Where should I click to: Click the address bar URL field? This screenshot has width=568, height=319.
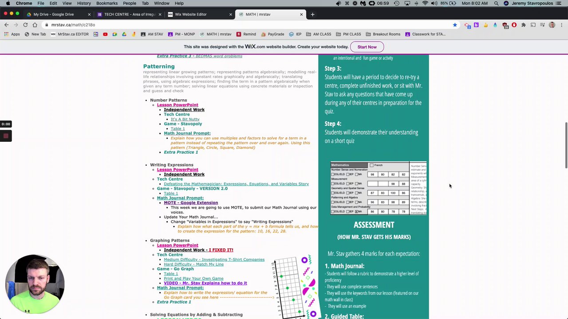[x=248, y=25]
